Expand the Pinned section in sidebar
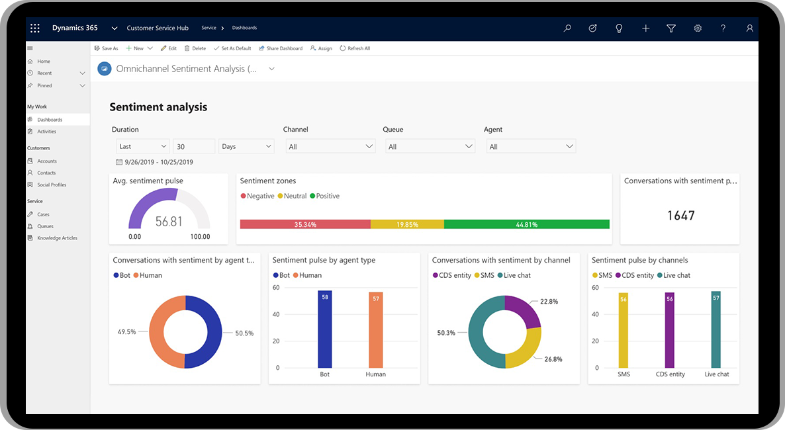 click(x=83, y=85)
